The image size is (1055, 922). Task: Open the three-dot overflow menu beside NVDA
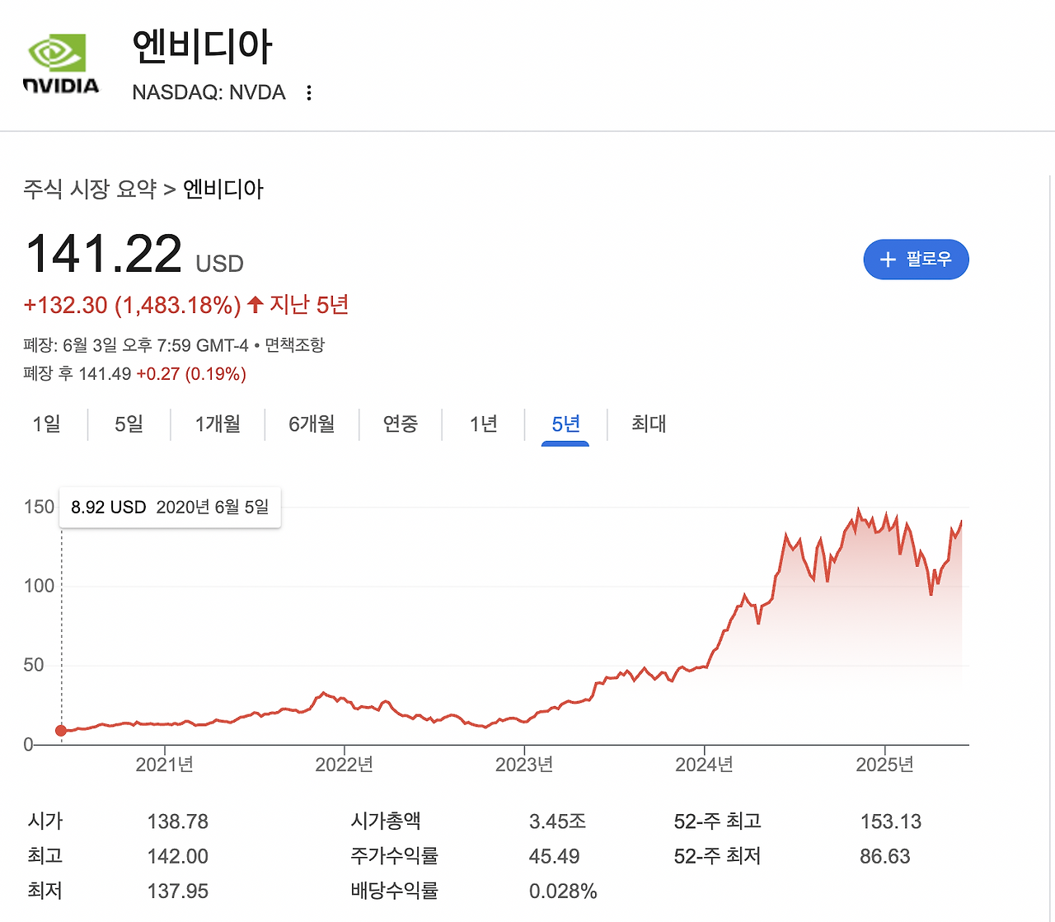point(308,92)
